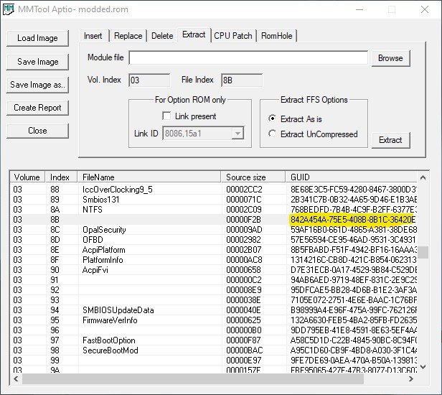Viewport: 442px width, 395px height.
Task: Select the FastBootOption row
Action: [214, 340]
